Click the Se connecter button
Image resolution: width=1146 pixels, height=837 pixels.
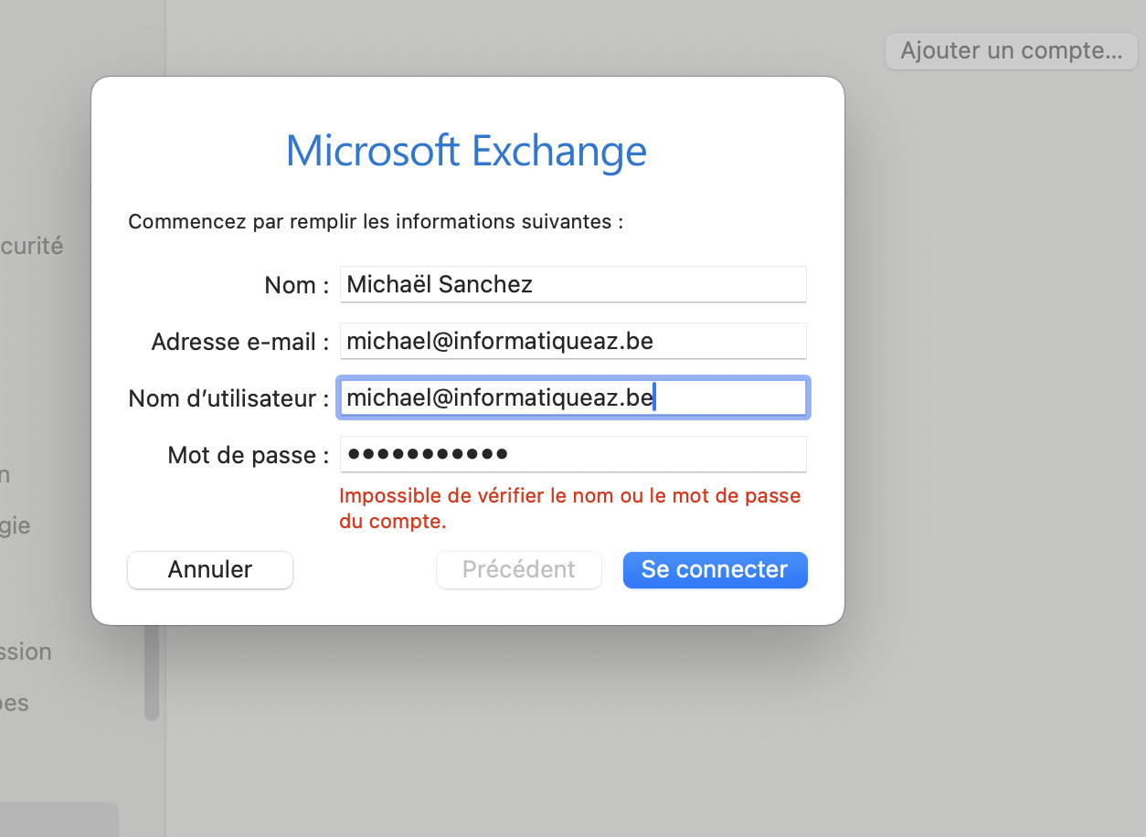715,569
